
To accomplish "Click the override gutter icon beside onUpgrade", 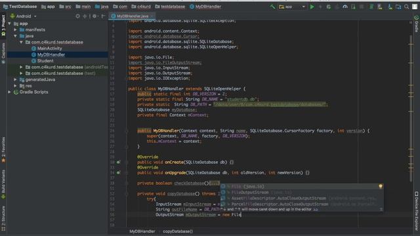I will point(118,172).
